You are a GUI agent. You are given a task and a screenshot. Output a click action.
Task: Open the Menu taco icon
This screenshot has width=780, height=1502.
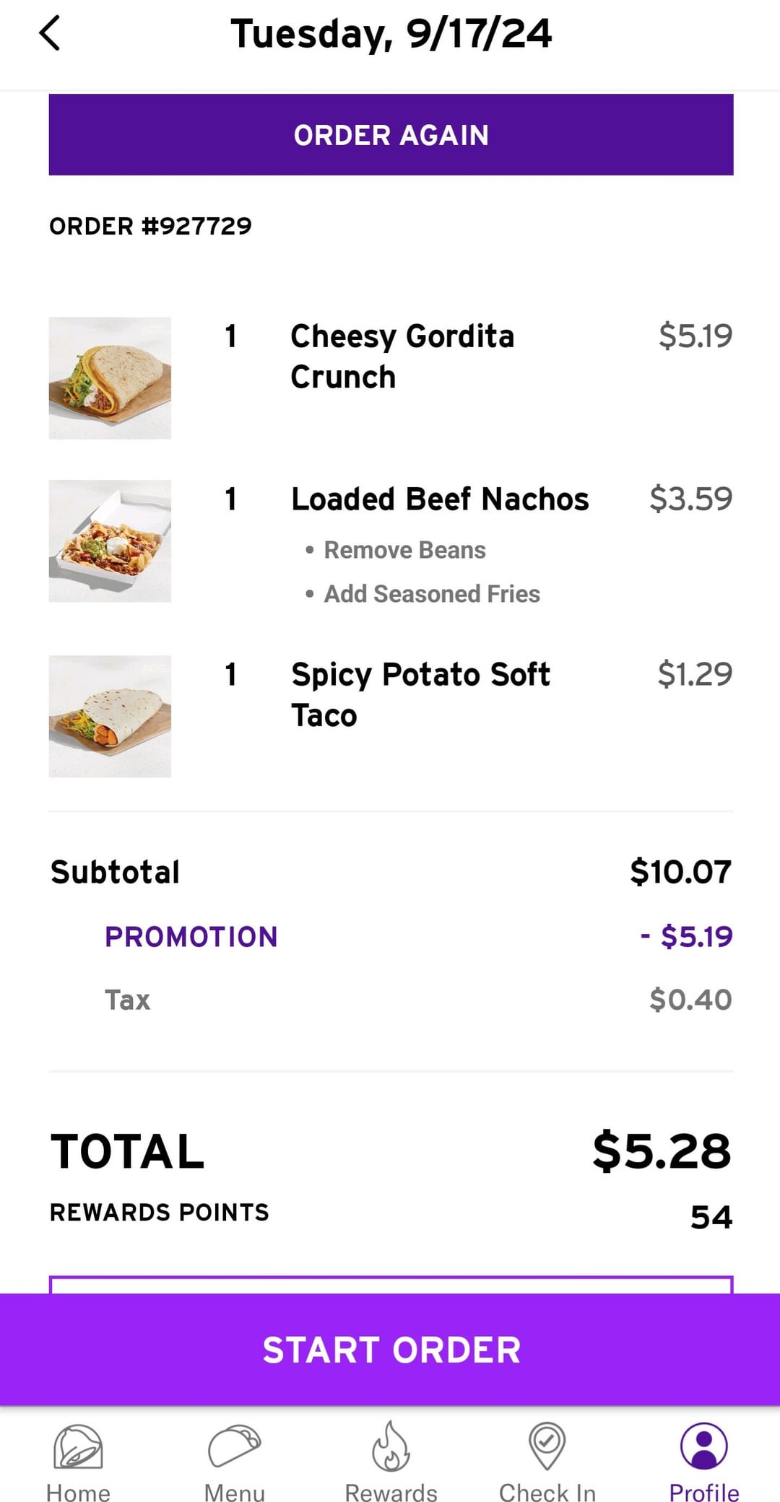click(234, 1446)
